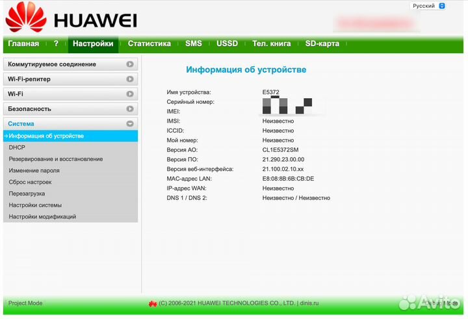Open the Тел. книга tab
468x319 pixels.
[x=271, y=44]
